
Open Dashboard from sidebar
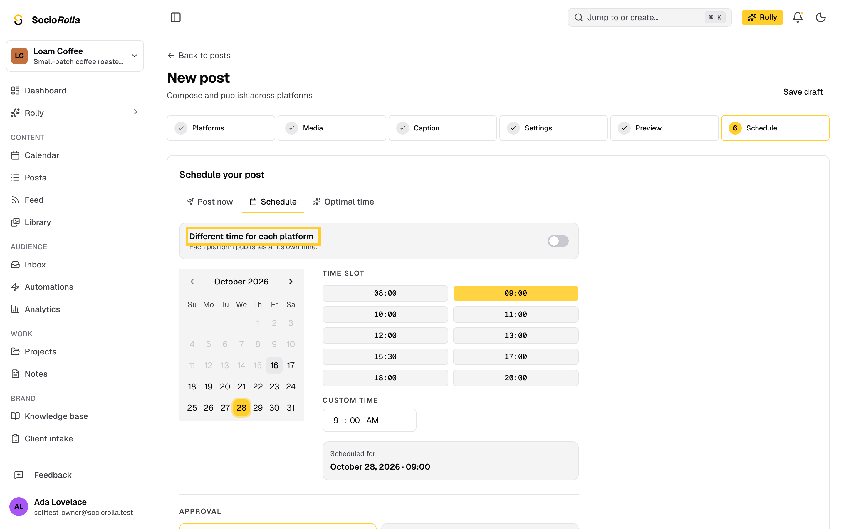pos(75,91)
